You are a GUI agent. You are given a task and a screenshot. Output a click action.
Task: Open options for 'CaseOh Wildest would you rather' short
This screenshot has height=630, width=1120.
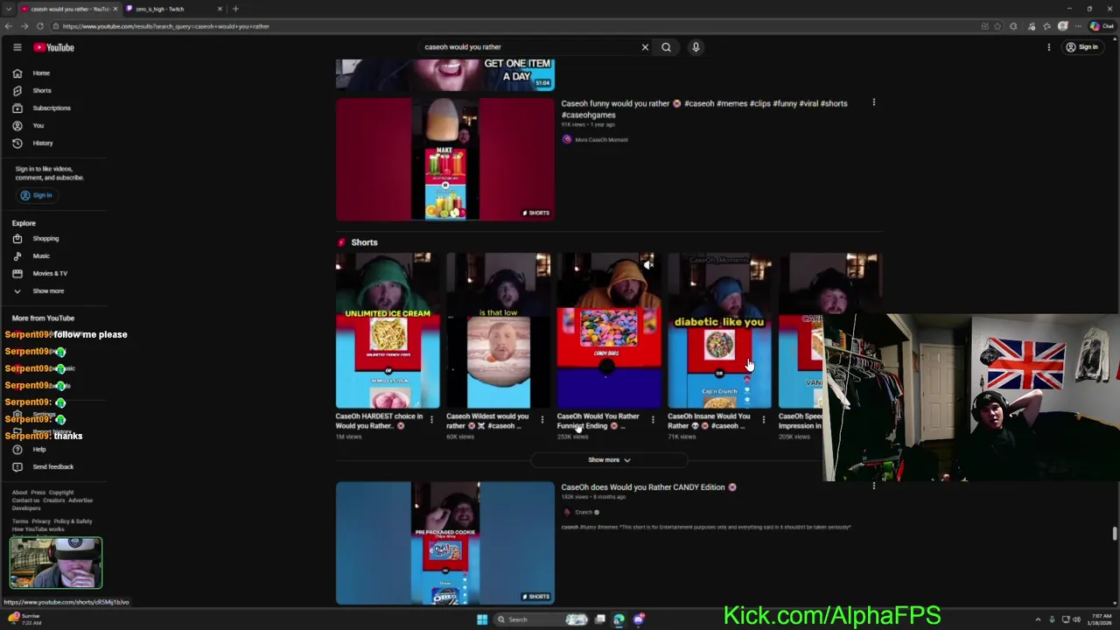(542, 421)
